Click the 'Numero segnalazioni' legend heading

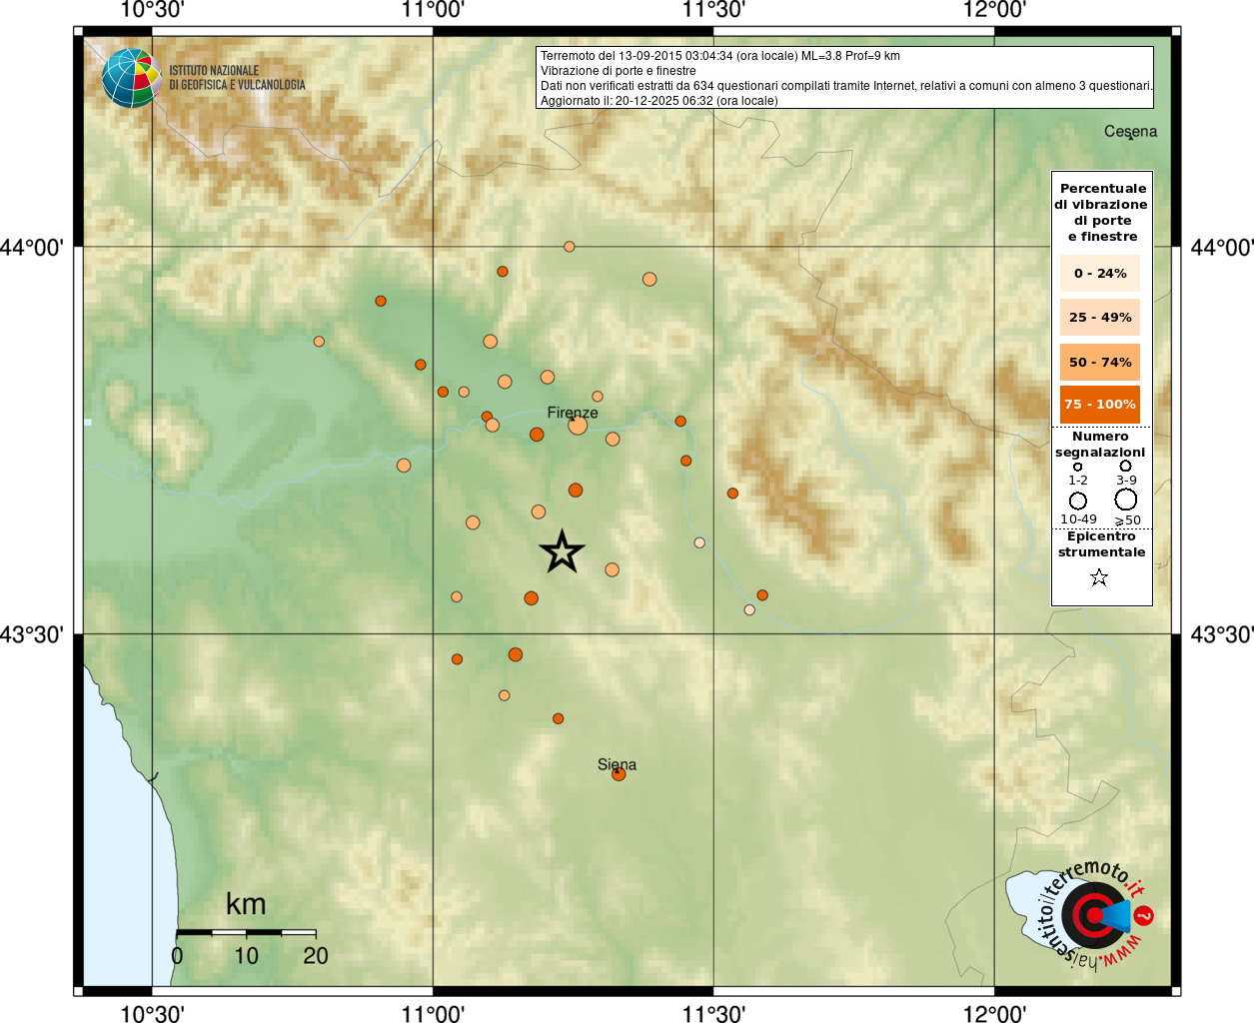[x=1100, y=445]
